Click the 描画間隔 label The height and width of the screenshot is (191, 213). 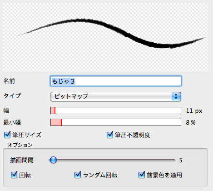pyautogui.click(x=22, y=160)
